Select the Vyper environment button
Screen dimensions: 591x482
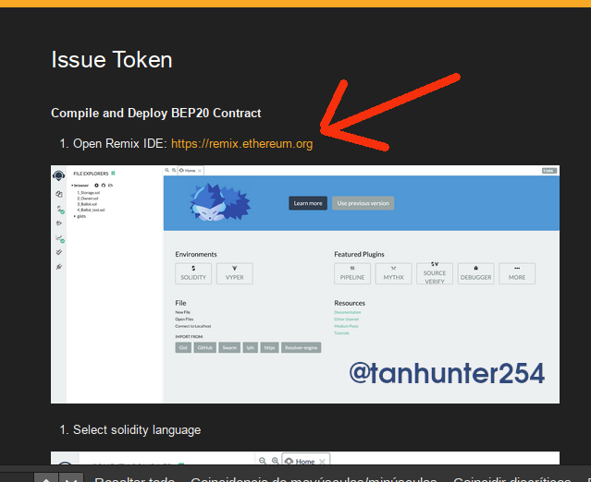234,273
